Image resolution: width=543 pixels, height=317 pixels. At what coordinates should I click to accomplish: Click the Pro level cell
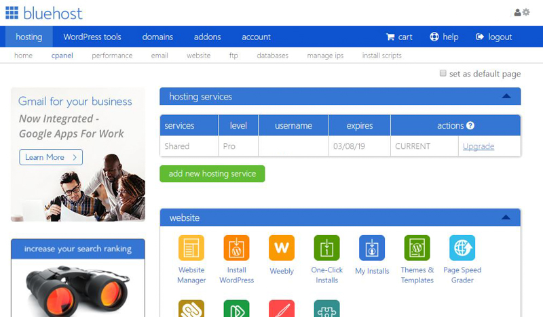coord(238,146)
